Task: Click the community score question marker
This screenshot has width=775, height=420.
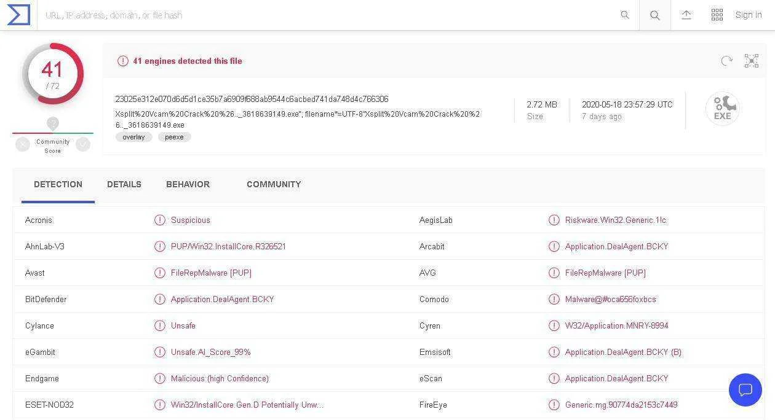Action: pos(53,124)
